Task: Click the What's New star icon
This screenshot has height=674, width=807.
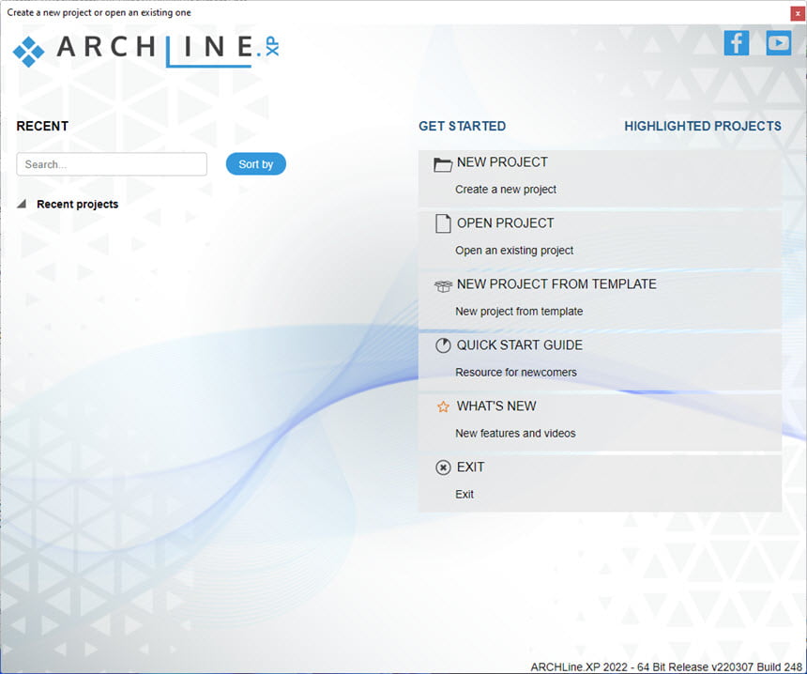Action: (x=443, y=406)
